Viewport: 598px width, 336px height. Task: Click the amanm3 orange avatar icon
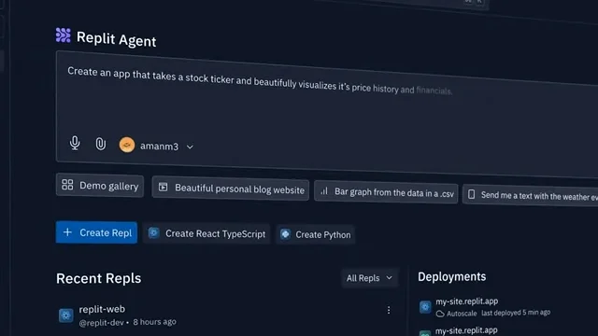coord(127,146)
